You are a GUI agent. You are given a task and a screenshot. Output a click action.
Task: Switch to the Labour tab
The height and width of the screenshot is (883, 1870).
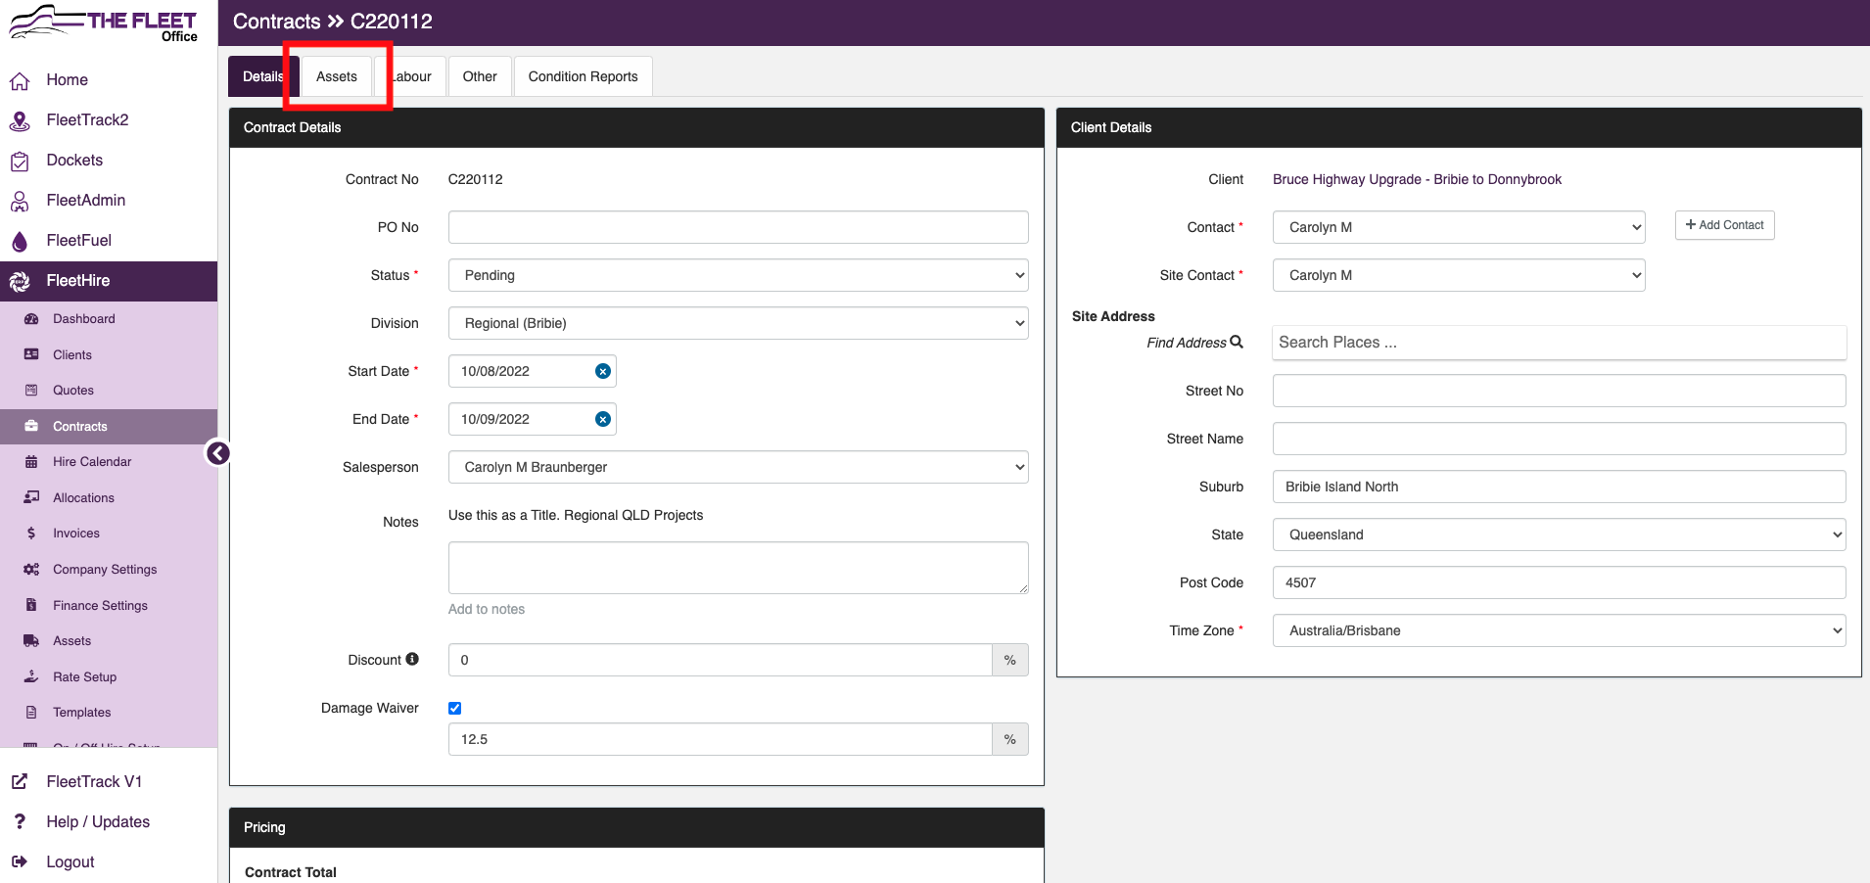click(411, 76)
